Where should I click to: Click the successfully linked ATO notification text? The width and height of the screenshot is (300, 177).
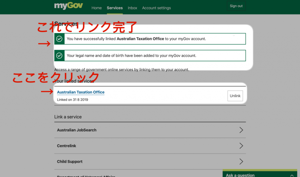[136, 39]
